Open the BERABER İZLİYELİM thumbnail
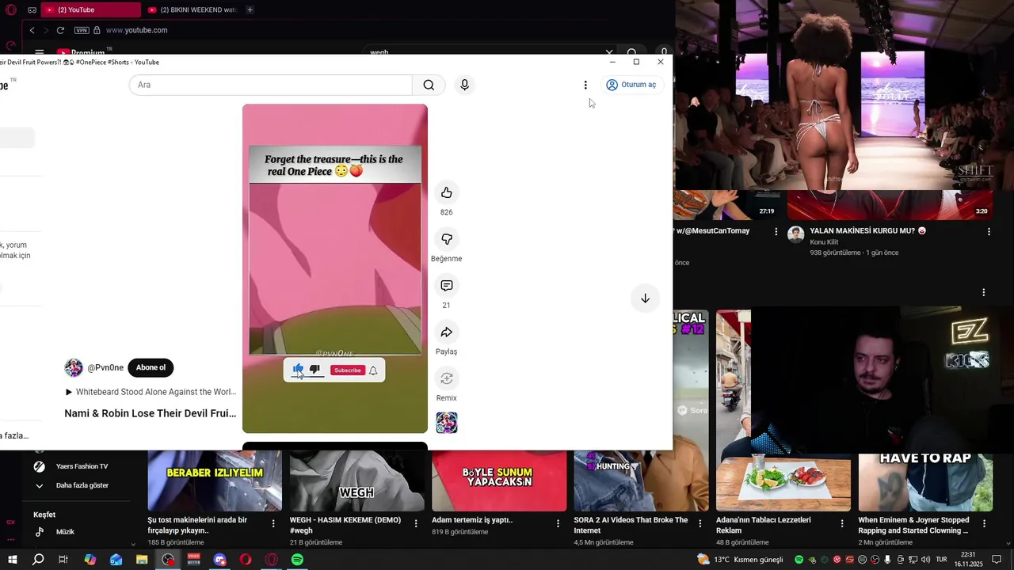The image size is (1014, 570). pos(215,481)
